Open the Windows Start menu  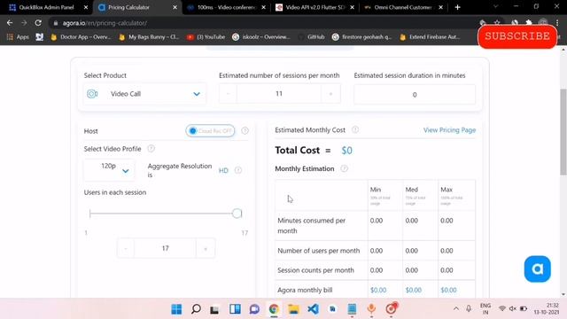176,309
